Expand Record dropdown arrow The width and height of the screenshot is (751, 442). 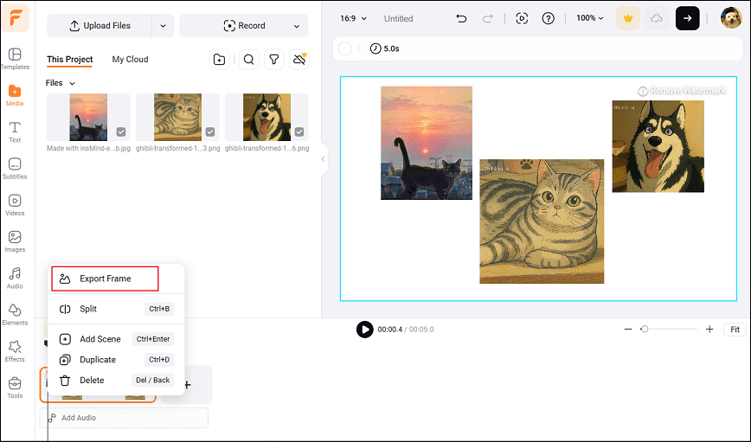(297, 26)
